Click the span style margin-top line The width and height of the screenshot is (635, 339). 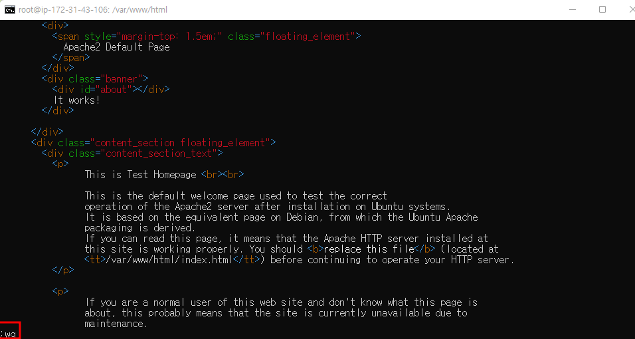pos(207,37)
